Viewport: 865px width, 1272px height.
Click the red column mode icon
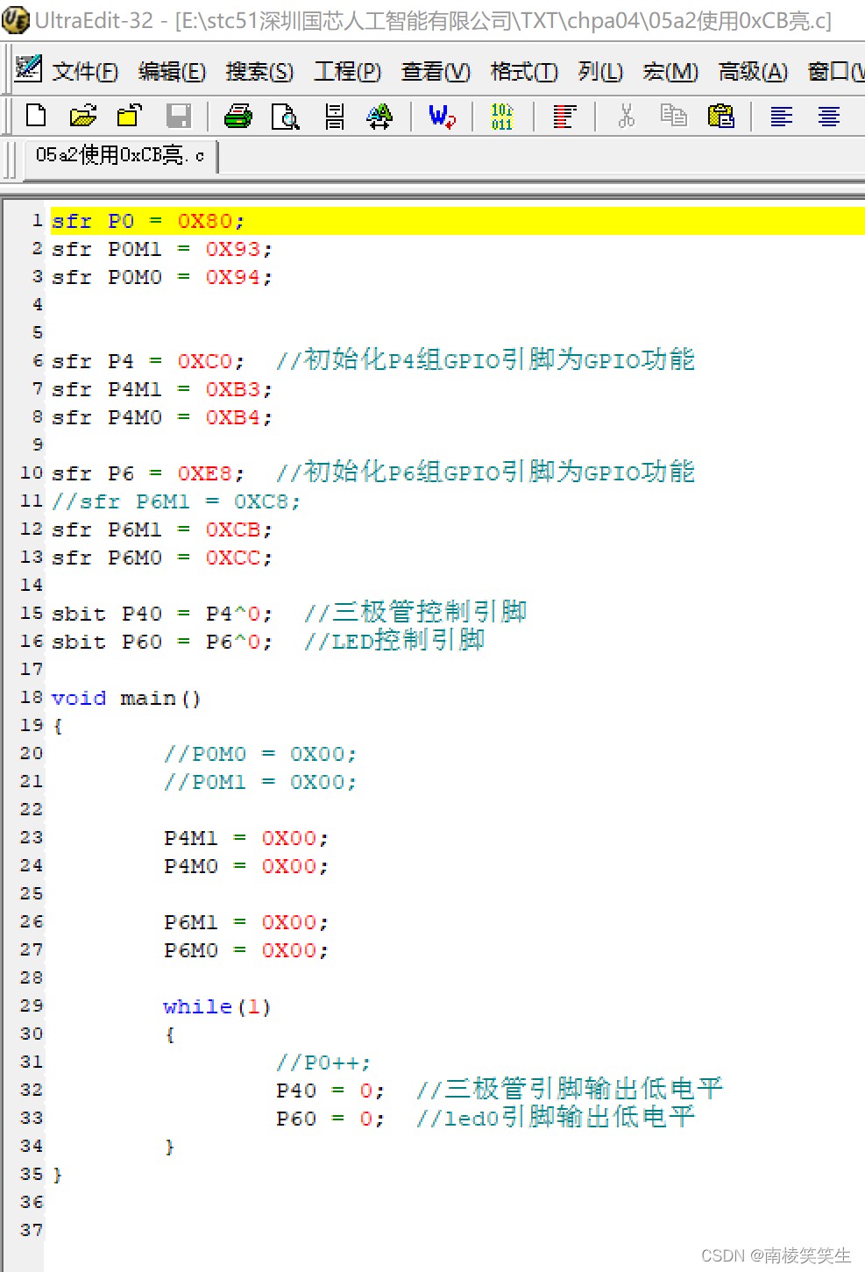[x=564, y=116]
